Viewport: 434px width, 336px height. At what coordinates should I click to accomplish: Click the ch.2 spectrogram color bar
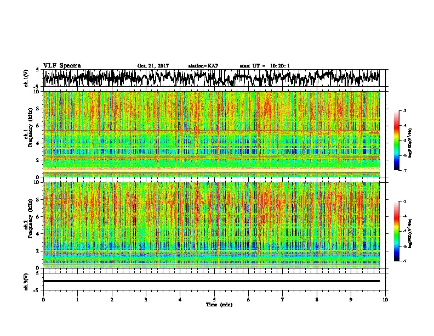[x=397, y=231]
